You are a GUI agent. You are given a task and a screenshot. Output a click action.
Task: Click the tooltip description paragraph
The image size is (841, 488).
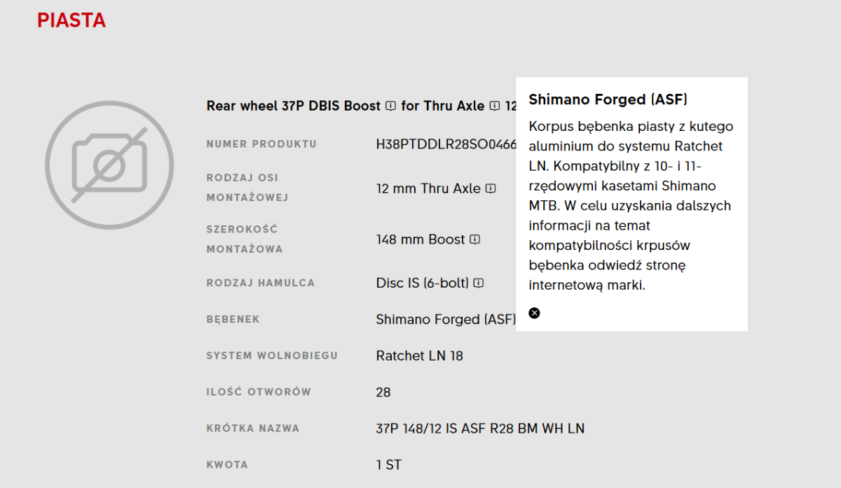631,206
